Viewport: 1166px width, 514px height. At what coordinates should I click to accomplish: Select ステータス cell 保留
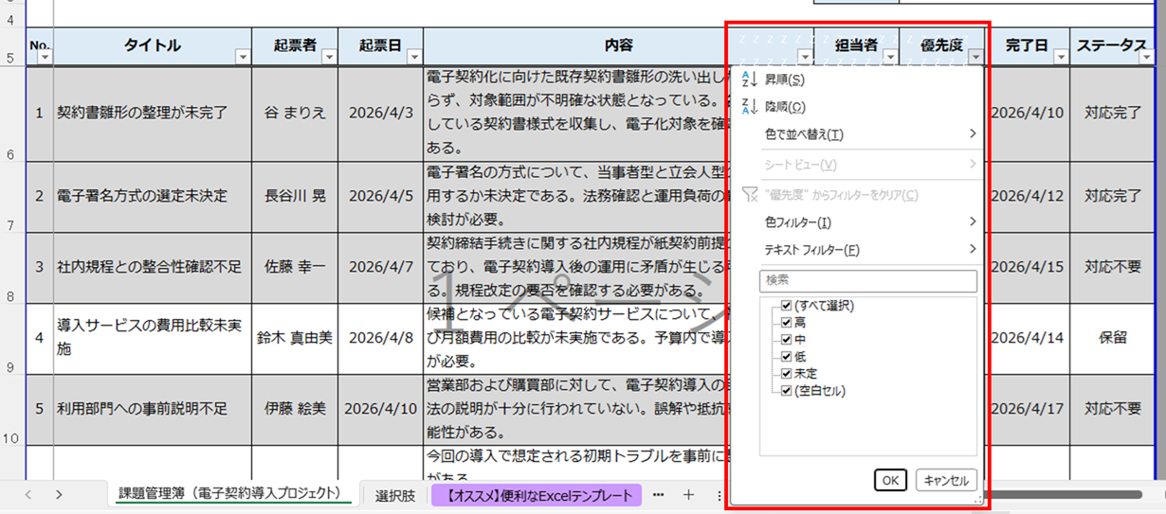click(1112, 338)
